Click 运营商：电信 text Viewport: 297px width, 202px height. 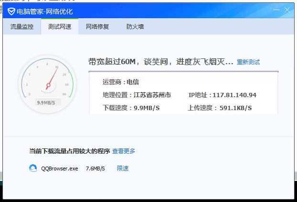(x=121, y=82)
